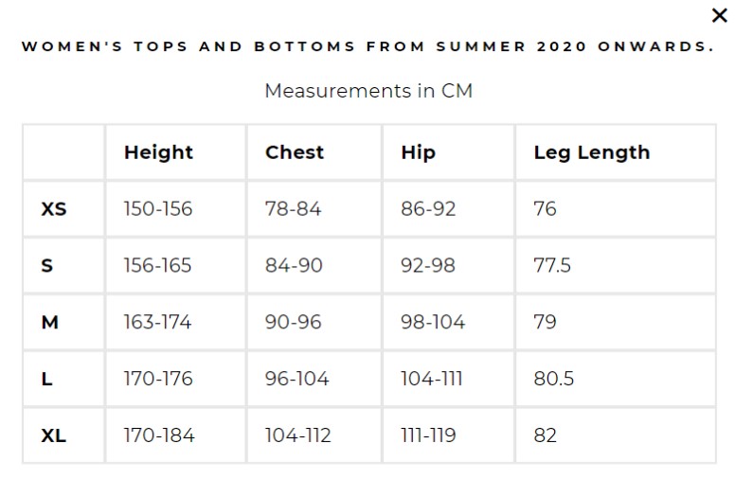
Task: Click the M size row label
Action: point(49,323)
